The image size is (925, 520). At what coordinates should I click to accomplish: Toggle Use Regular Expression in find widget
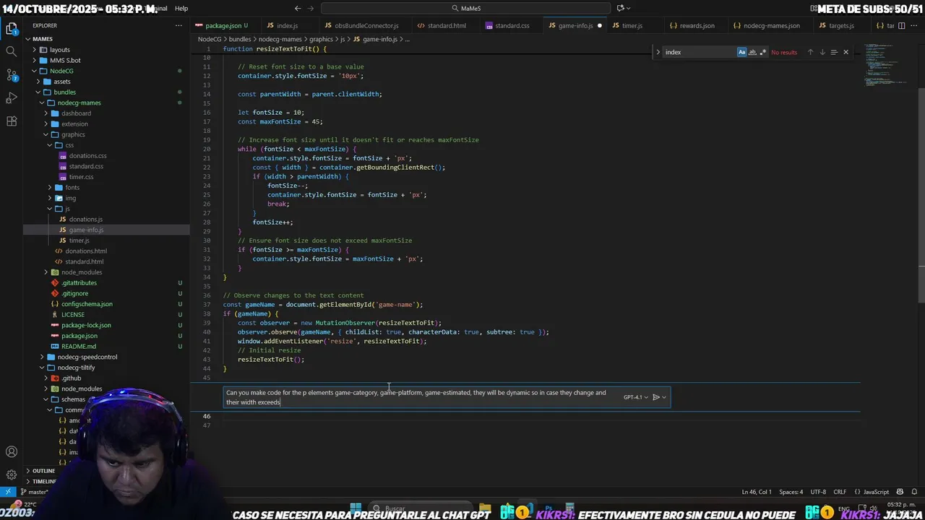click(763, 52)
